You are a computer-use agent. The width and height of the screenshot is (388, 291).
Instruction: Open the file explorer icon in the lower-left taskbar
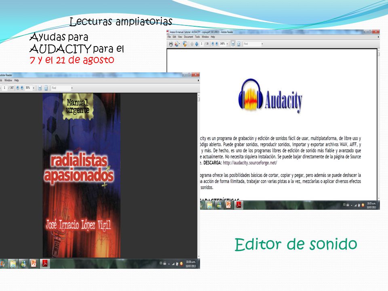point(13,264)
